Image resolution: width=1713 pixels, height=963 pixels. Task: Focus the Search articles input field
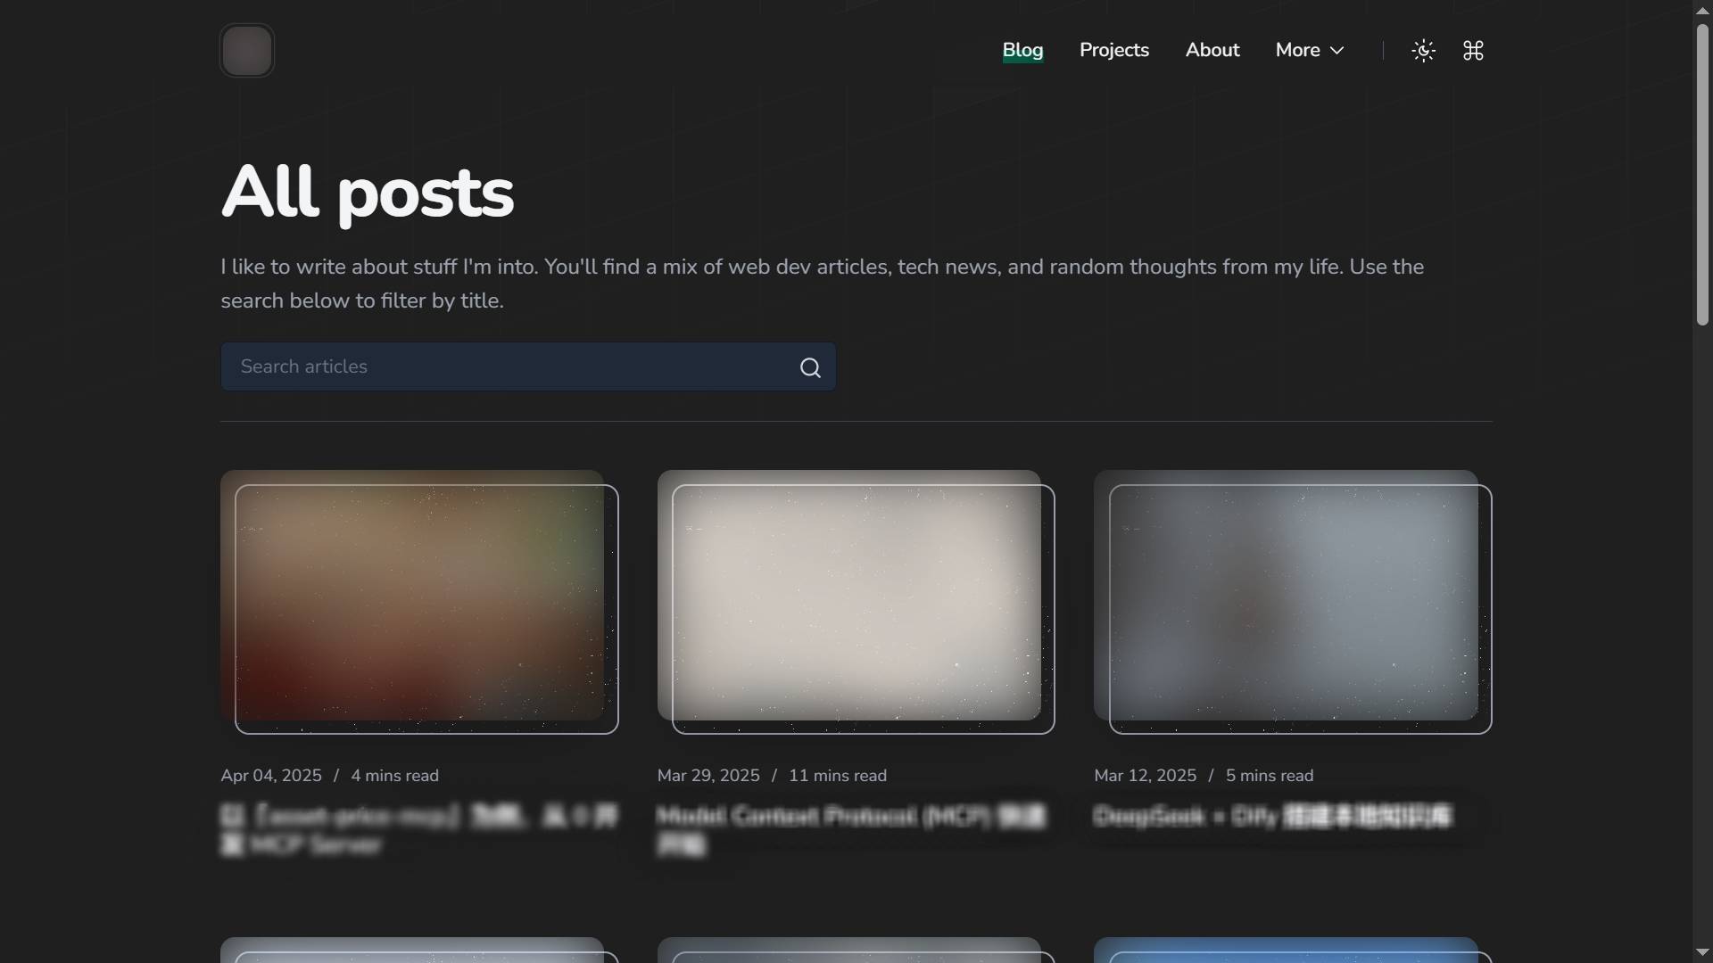click(528, 366)
